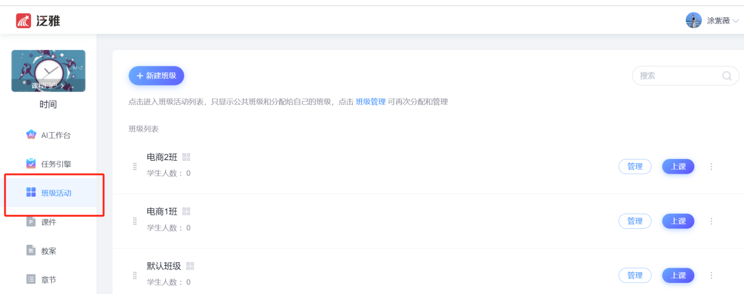Click the search magnifier icon
Screen dimensions: 744x294
(727, 76)
